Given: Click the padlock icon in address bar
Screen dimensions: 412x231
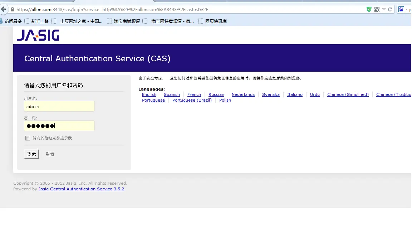Looking at the screenshot, I should tap(13, 9).
